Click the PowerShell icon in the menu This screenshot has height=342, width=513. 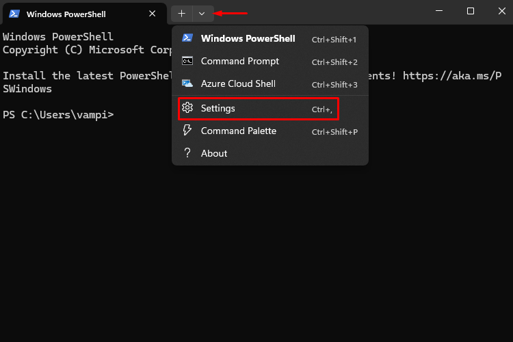(187, 38)
